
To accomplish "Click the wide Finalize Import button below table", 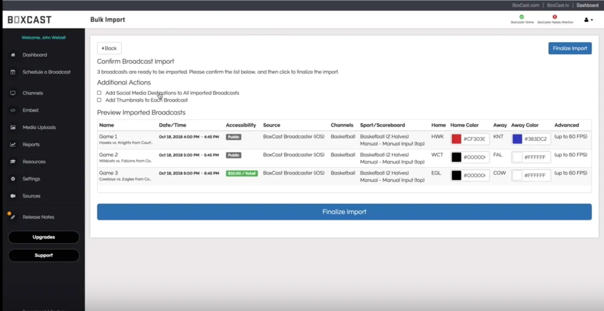I will click(344, 212).
